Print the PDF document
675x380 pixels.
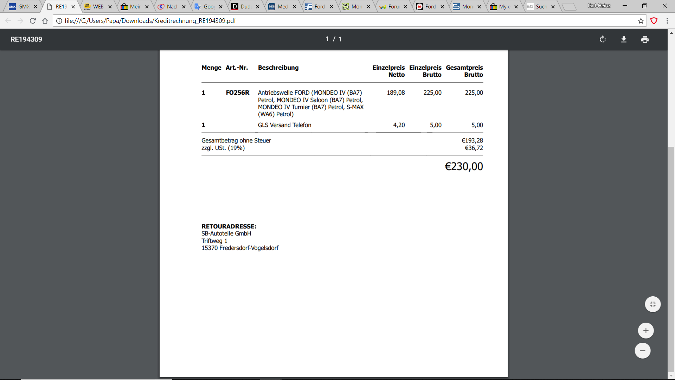[645, 39]
